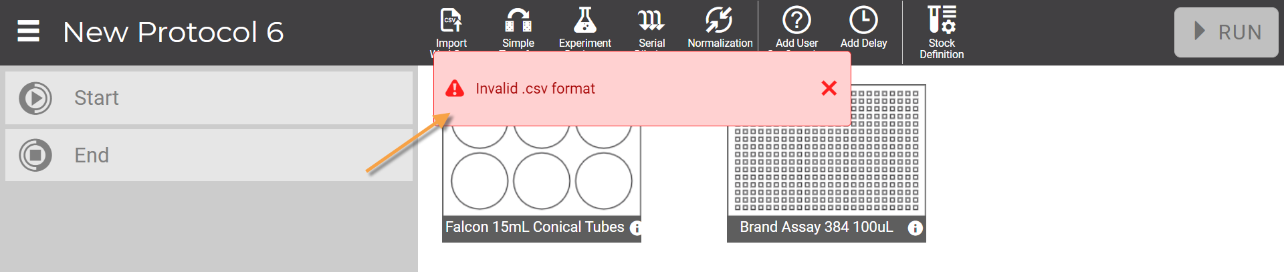The width and height of the screenshot is (1284, 272).
Task: Open Stock Definition settings
Action: [x=942, y=20]
